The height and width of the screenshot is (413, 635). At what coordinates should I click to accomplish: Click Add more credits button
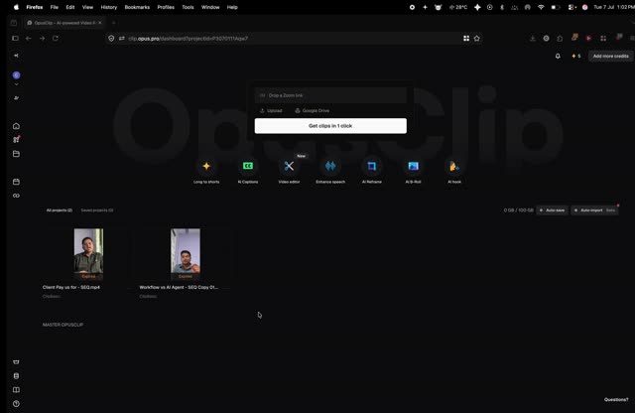click(x=611, y=56)
